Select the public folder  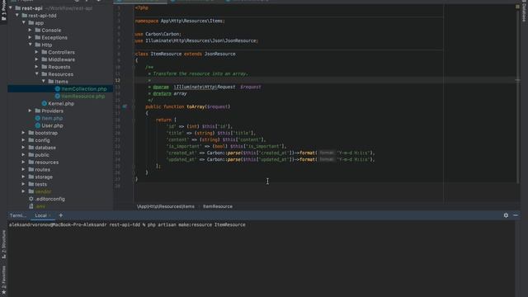(42, 155)
